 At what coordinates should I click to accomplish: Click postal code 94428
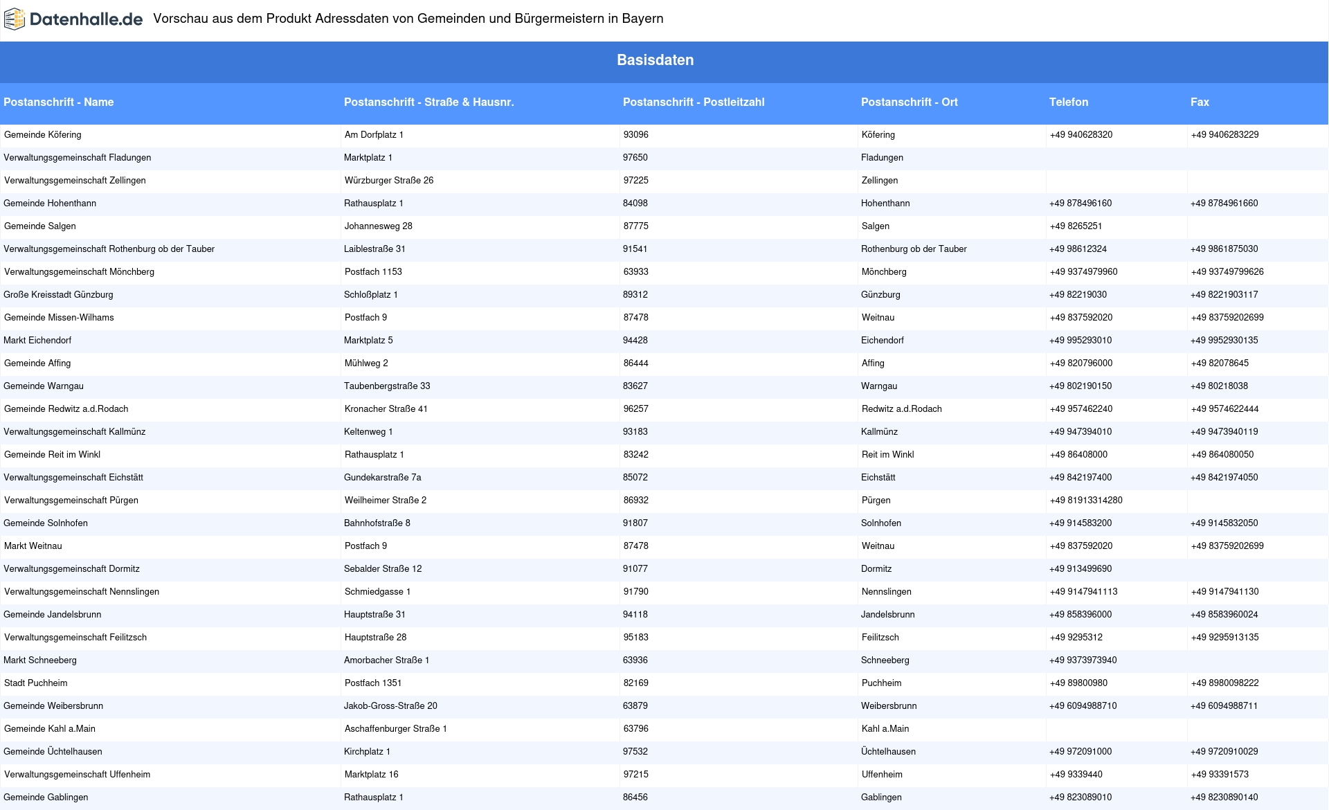click(635, 341)
